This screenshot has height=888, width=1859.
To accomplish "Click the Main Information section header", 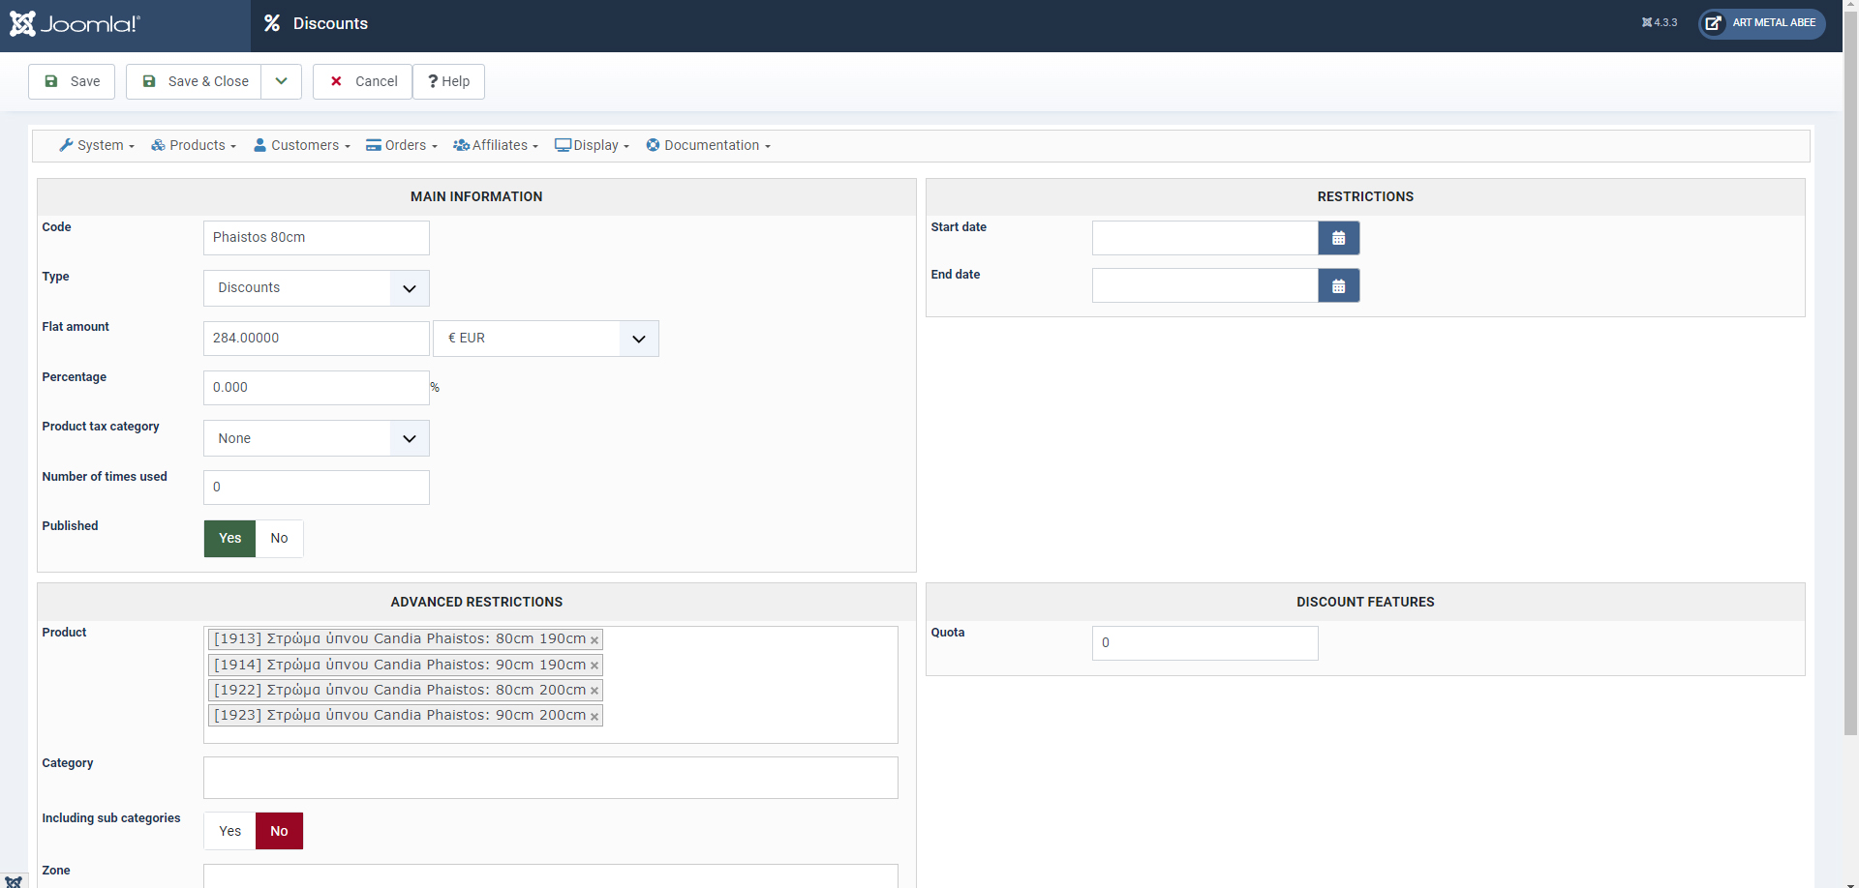I will (476, 196).
